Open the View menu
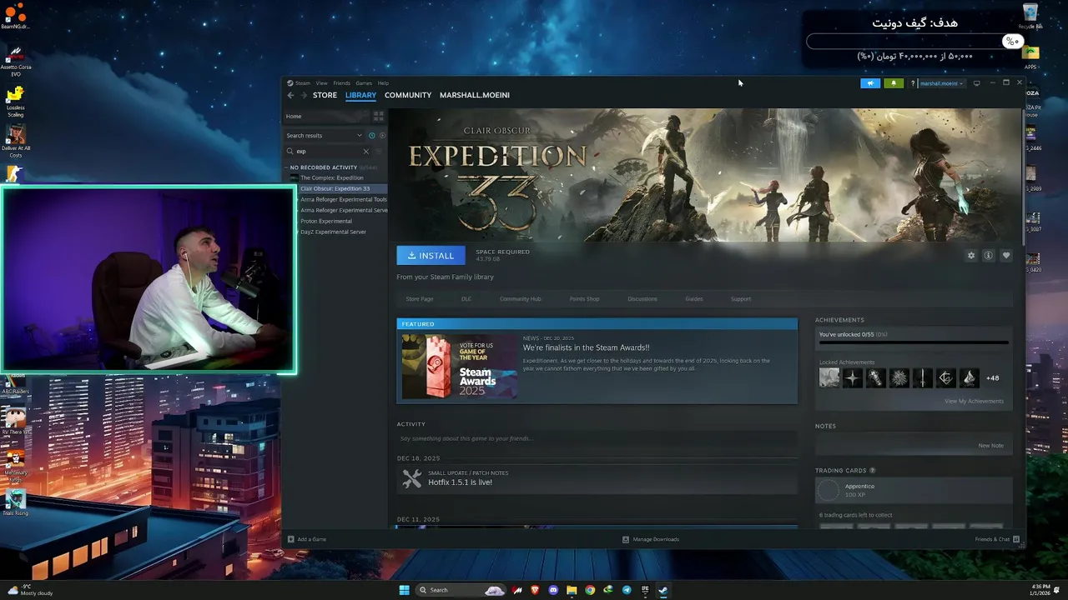The image size is (1068, 600). 321,83
